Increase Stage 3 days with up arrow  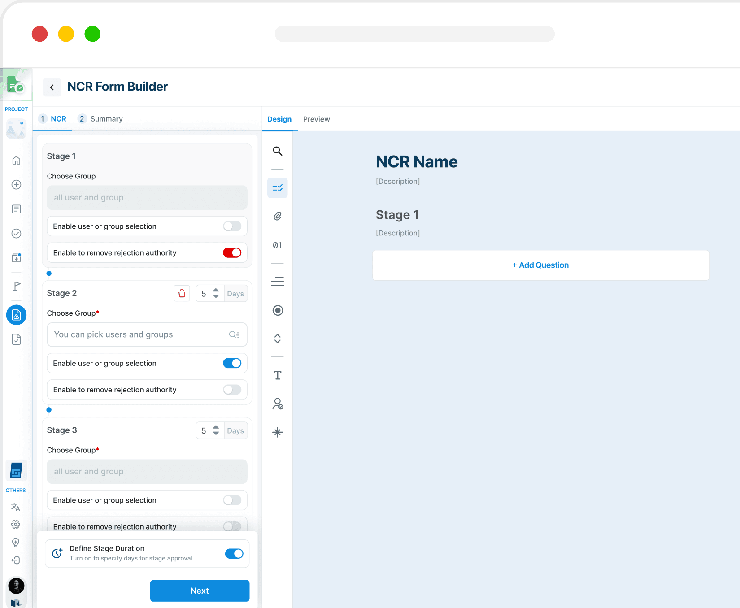[x=216, y=427]
